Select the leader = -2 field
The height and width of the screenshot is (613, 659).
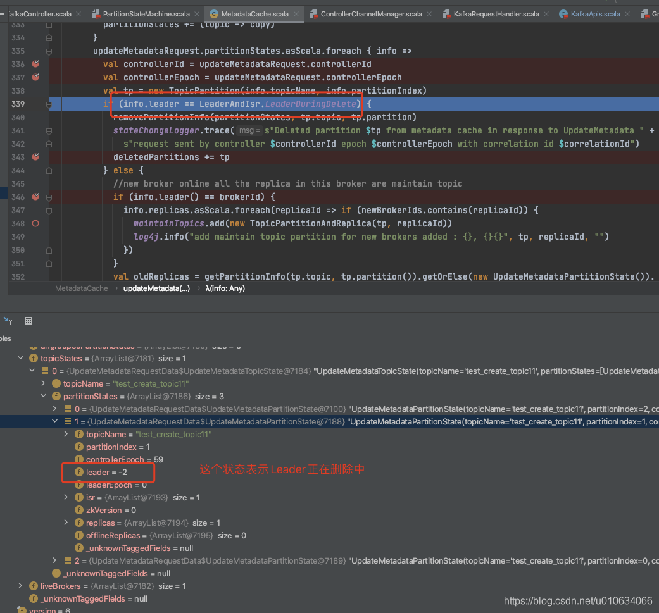point(106,473)
